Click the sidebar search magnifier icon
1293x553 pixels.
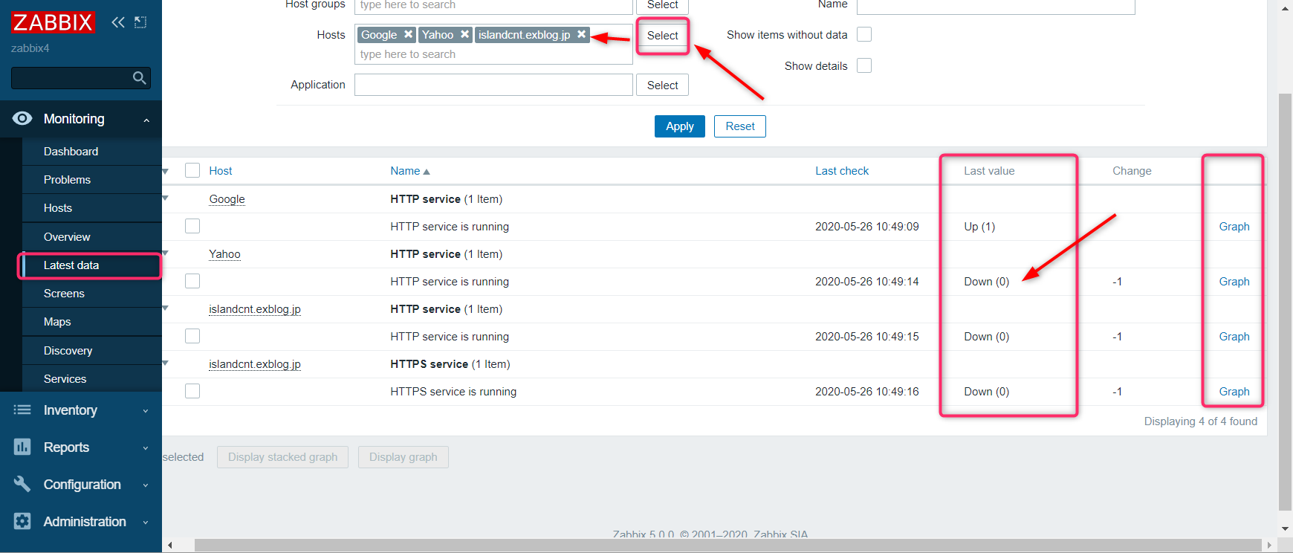[139, 78]
